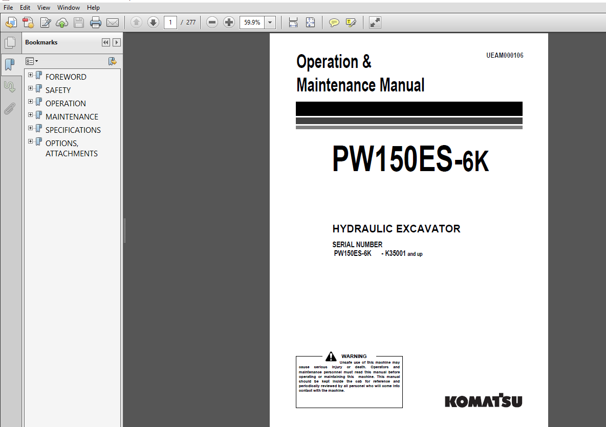Image resolution: width=606 pixels, height=427 pixels.
Task: Zoom in with the plus button
Action: tap(229, 22)
